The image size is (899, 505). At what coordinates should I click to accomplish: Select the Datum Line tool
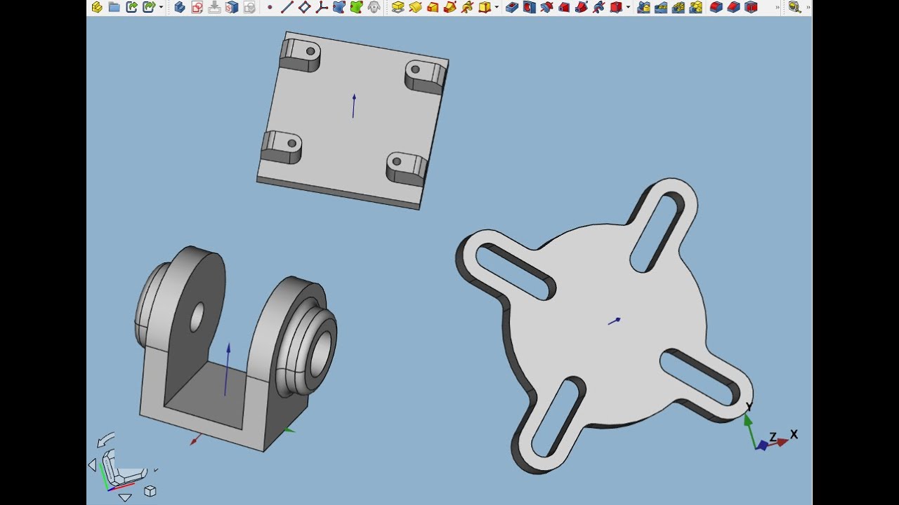287,7
